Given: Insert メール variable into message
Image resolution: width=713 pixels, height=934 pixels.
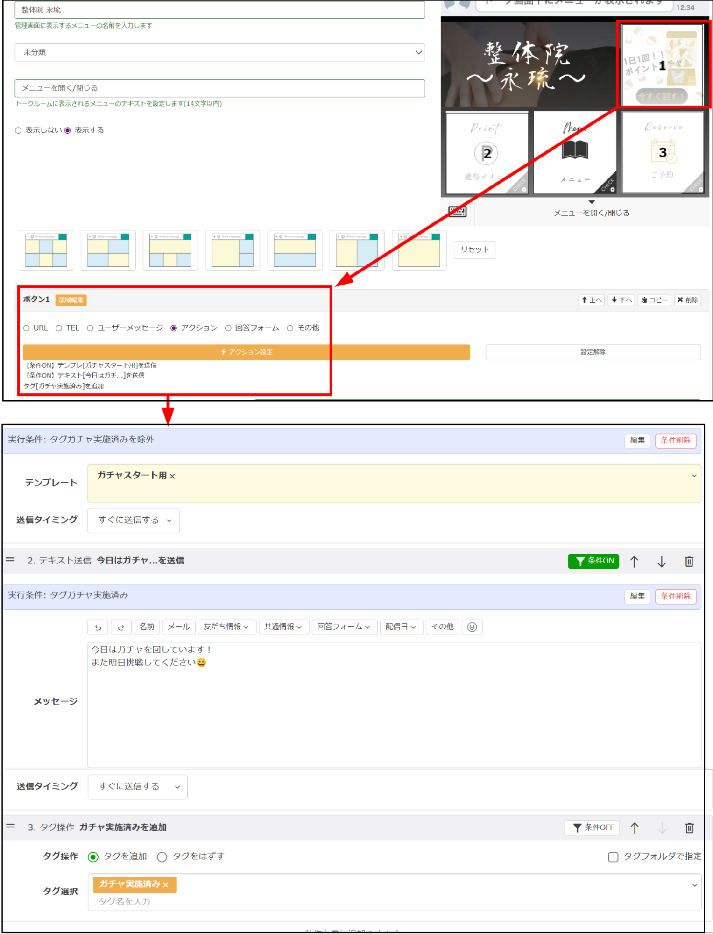Looking at the screenshot, I should (179, 627).
